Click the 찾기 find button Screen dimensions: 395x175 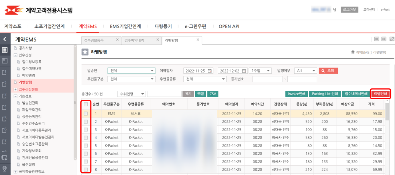coord(188,94)
